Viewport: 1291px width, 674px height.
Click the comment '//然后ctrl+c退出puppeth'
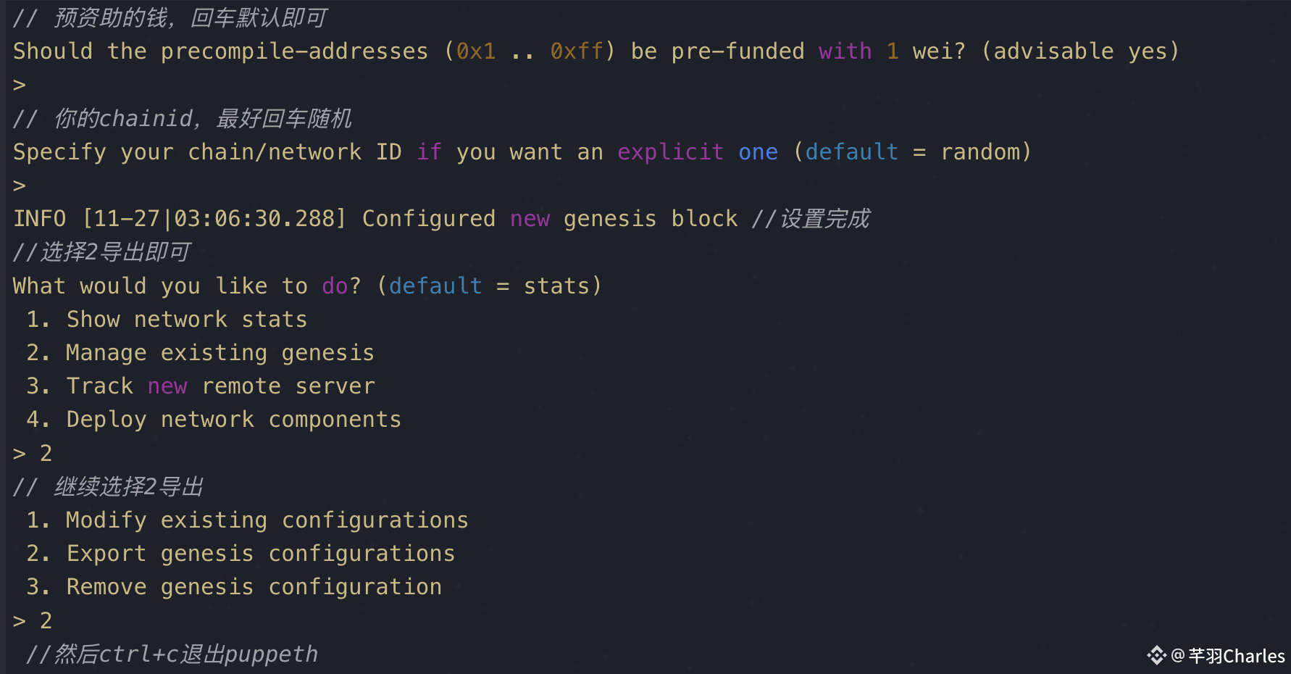tap(172, 654)
